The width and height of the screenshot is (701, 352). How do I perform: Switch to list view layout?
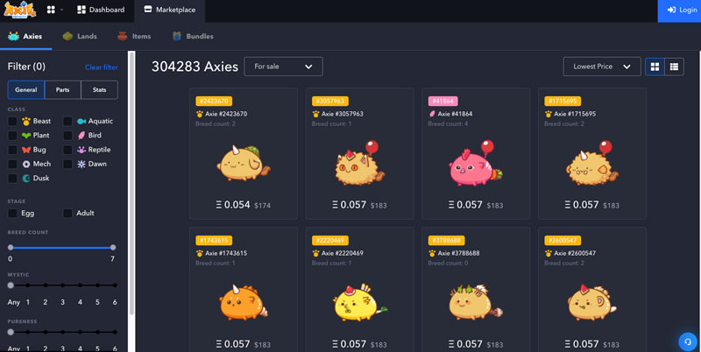pos(674,67)
